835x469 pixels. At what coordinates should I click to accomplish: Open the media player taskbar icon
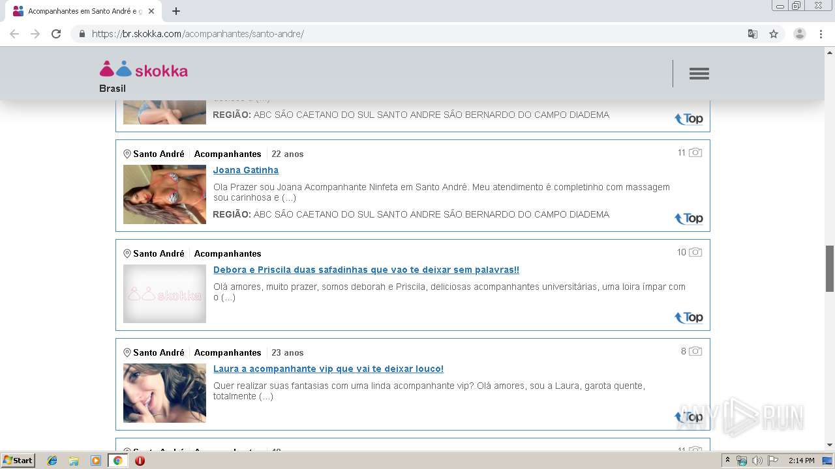(x=96, y=461)
